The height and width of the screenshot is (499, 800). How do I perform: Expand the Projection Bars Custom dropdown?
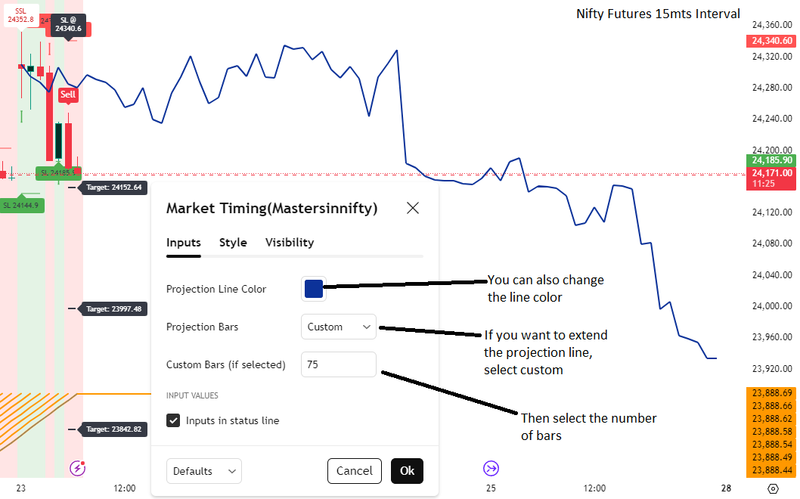click(x=339, y=327)
